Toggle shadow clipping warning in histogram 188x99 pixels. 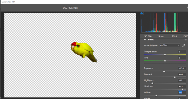[x=142, y=13]
